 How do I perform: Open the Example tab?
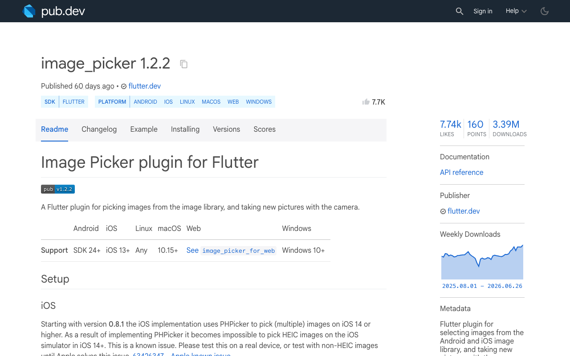(x=144, y=129)
